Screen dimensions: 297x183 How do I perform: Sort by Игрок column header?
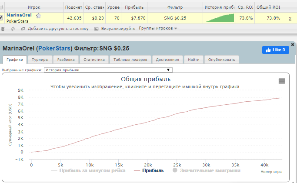click(x=34, y=7)
